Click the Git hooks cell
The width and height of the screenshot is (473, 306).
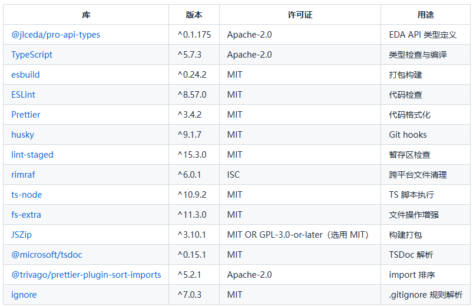pyautogui.click(x=425, y=134)
